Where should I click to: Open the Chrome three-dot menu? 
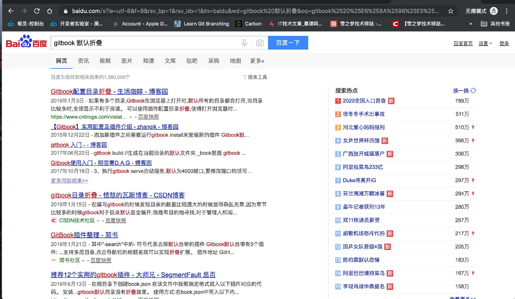tap(507, 11)
